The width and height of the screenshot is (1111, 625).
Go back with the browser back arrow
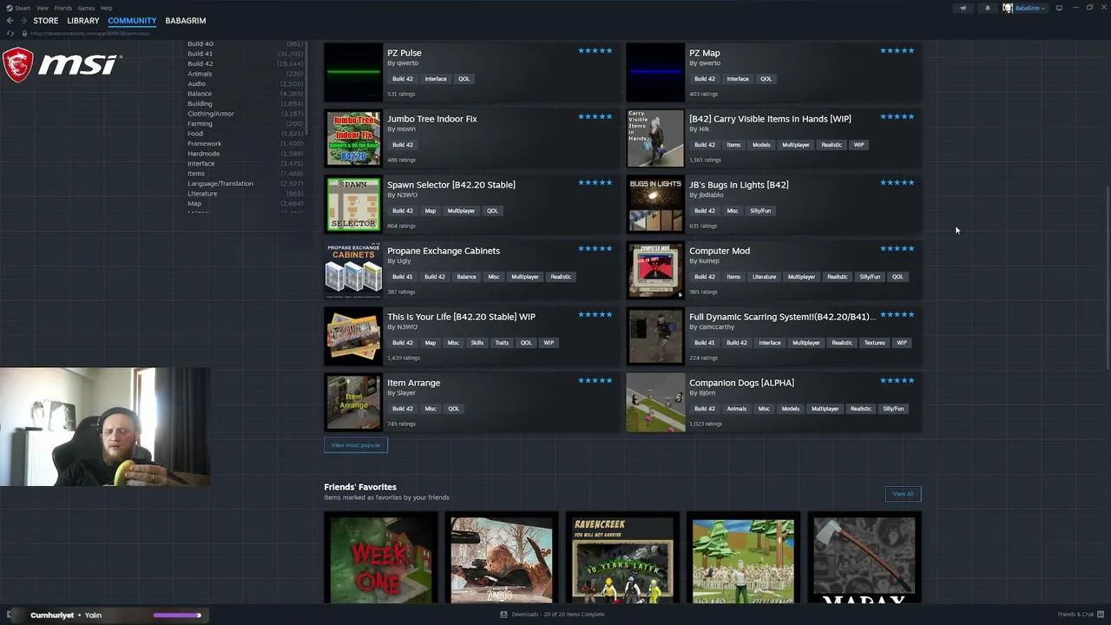[10, 20]
